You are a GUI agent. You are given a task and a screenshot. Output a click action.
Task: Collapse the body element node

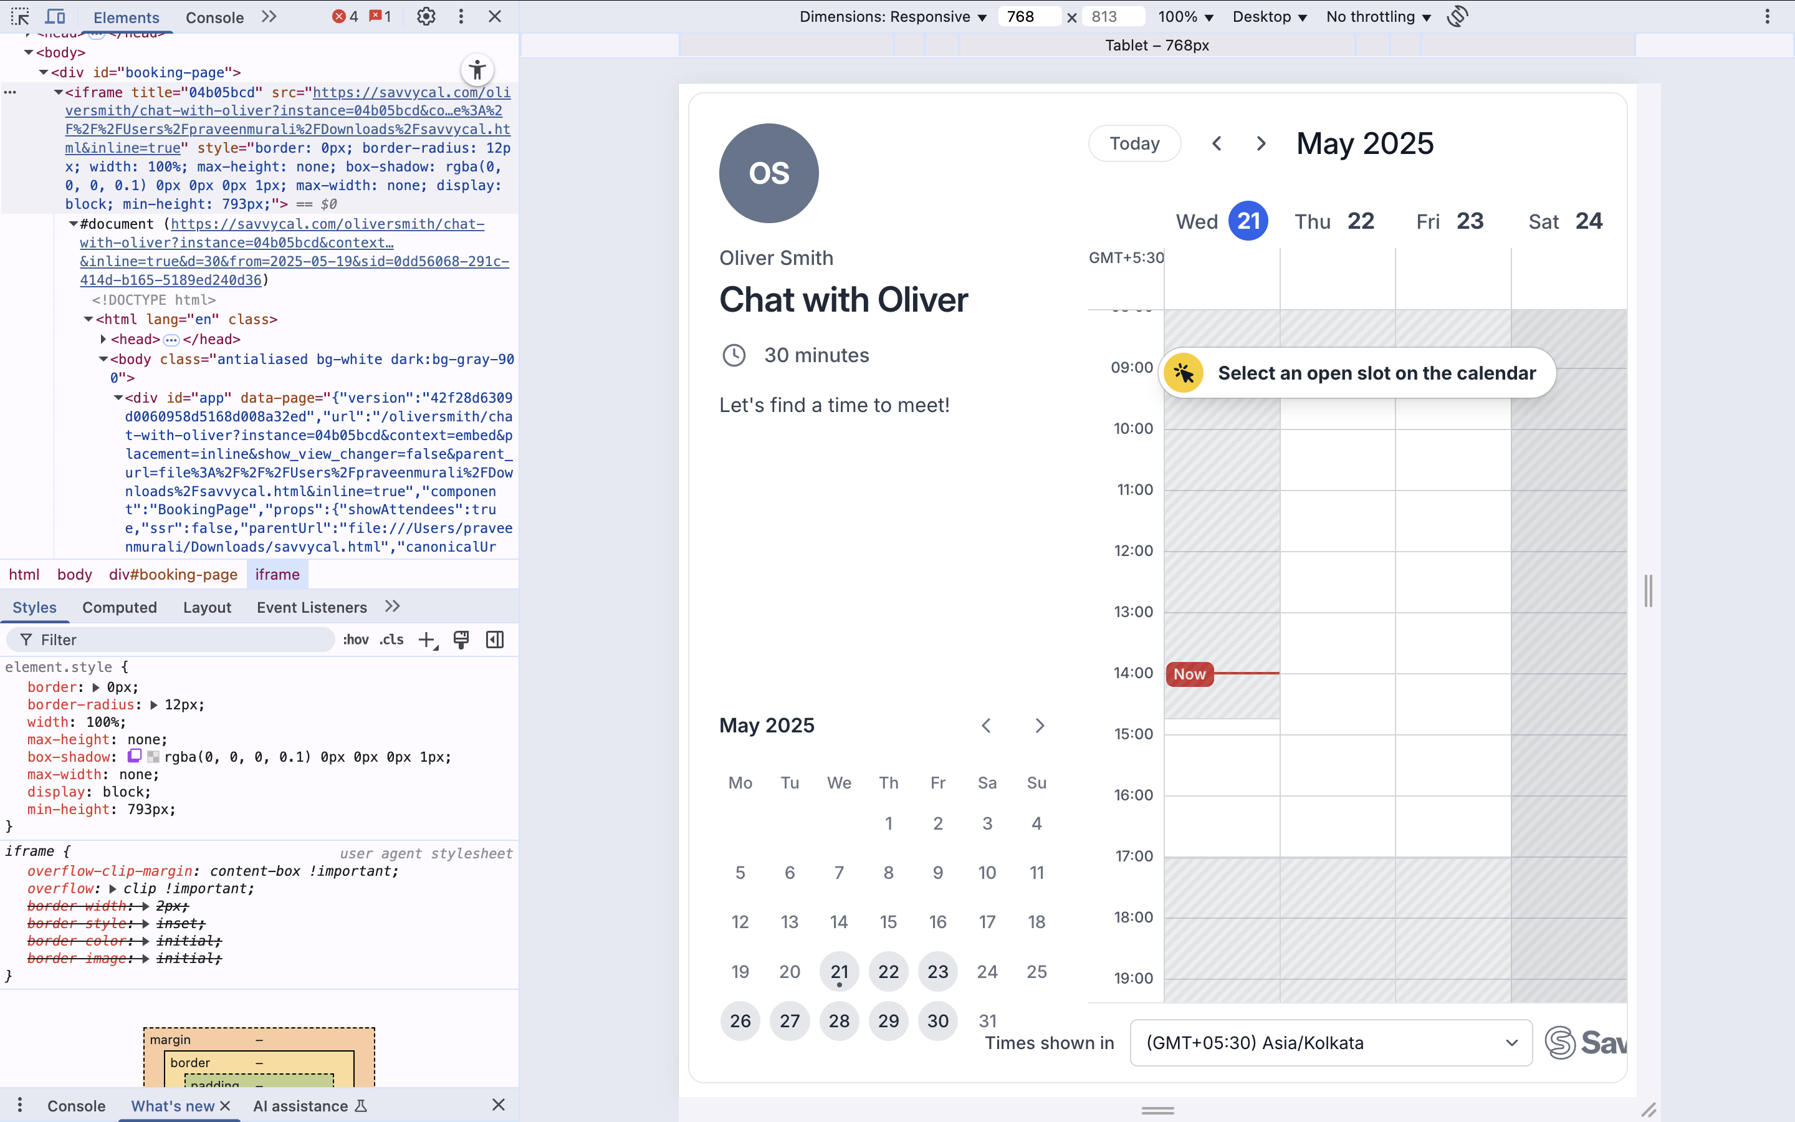[x=28, y=53]
